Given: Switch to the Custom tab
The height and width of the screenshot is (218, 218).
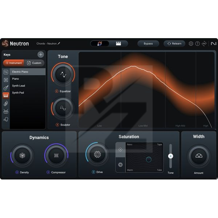Looking at the screenshot, I should tap(34, 63).
